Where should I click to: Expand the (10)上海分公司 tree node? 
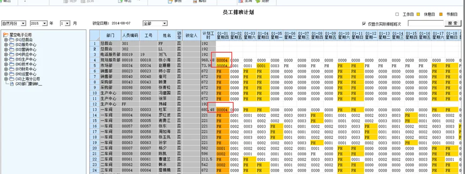pos(6,79)
